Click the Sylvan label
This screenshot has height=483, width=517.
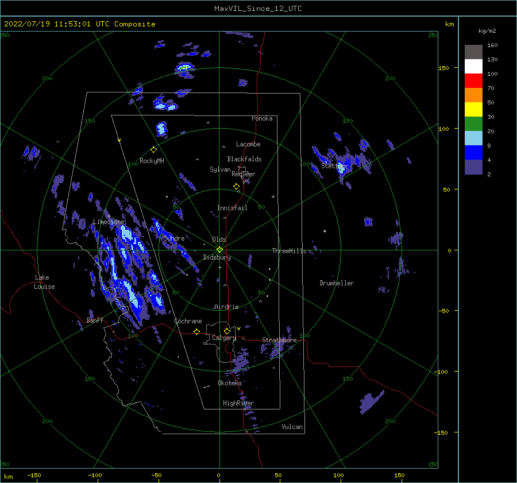(x=220, y=169)
